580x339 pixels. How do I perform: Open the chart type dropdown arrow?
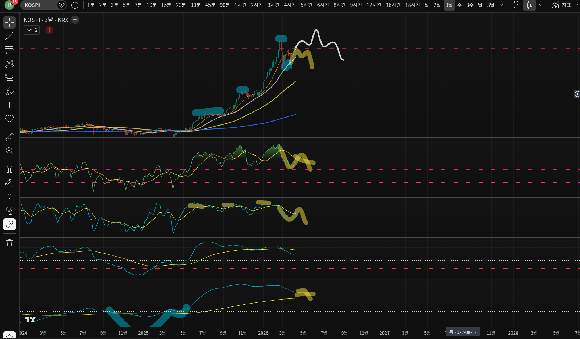tap(541, 5)
